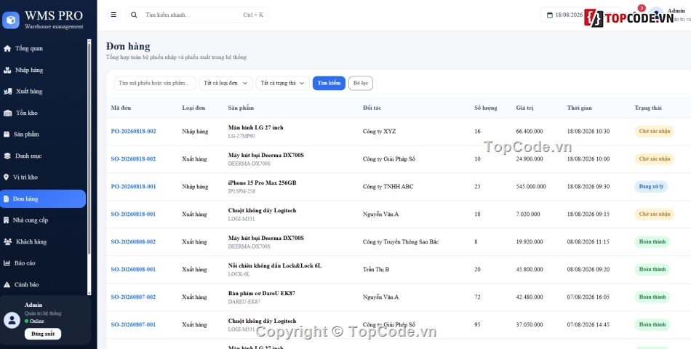Screen dimensions: 691x349
Task: Click the Trạng thái column header
Action: point(648,108)
